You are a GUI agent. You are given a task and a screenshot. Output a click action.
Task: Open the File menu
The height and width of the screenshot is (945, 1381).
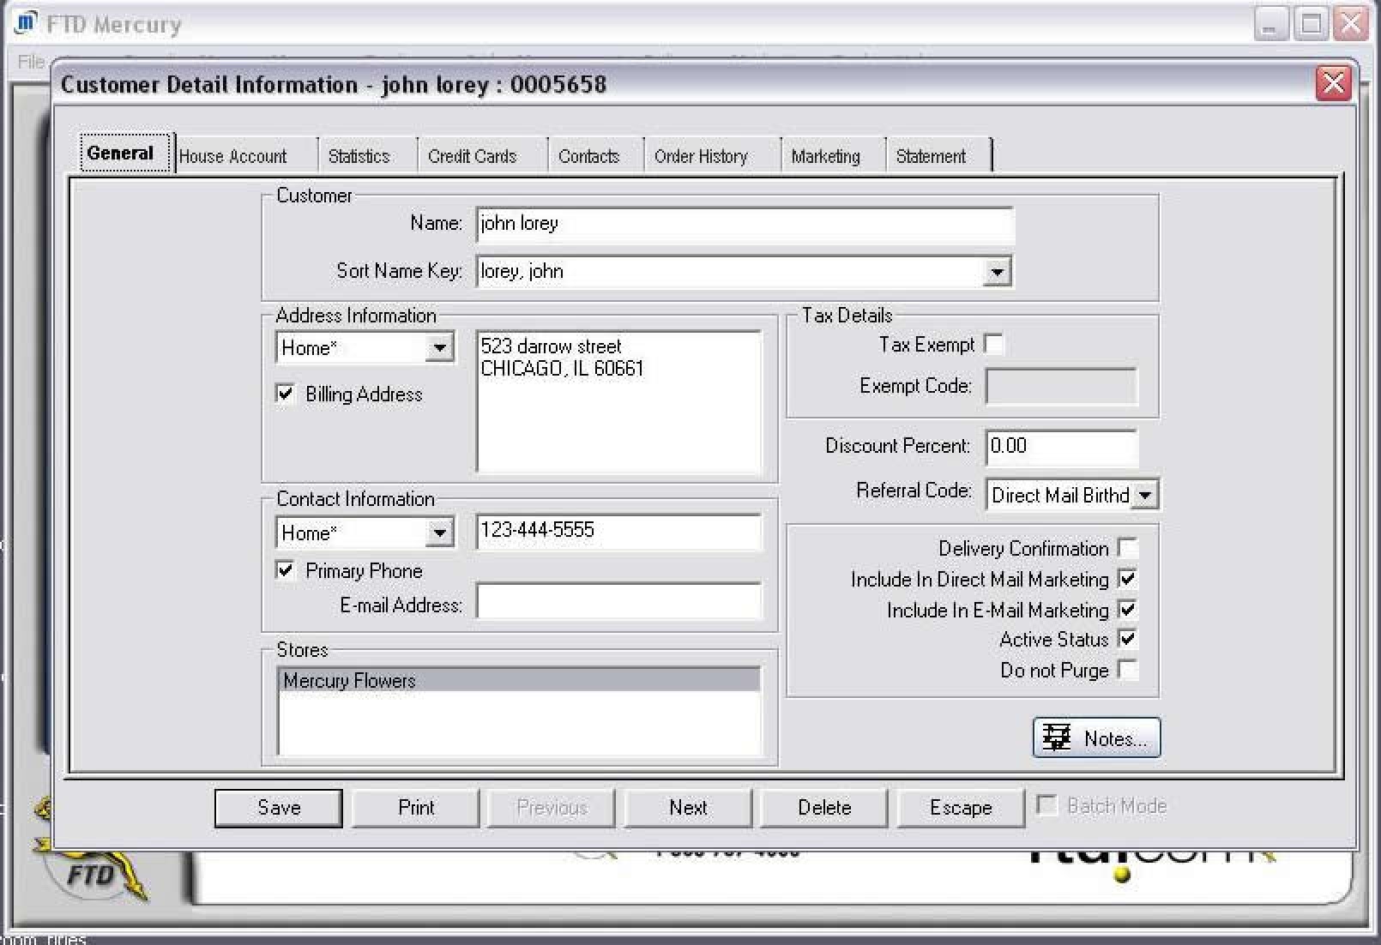click(28, 61)
